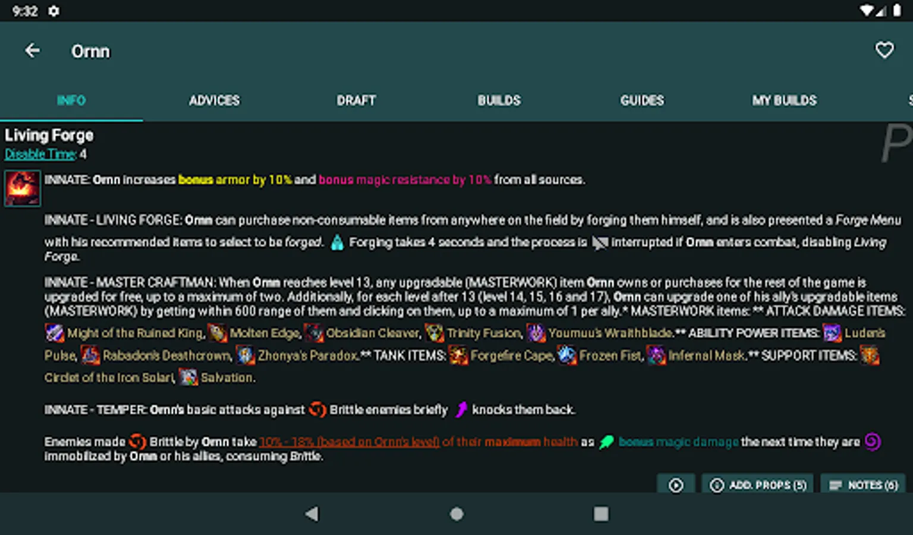Tap the 'bonus armor by 10%' text

(x=235, y=180)
